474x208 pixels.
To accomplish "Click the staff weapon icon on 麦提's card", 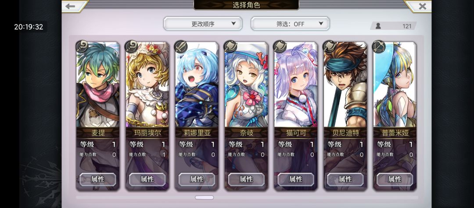I will point(82,47).
